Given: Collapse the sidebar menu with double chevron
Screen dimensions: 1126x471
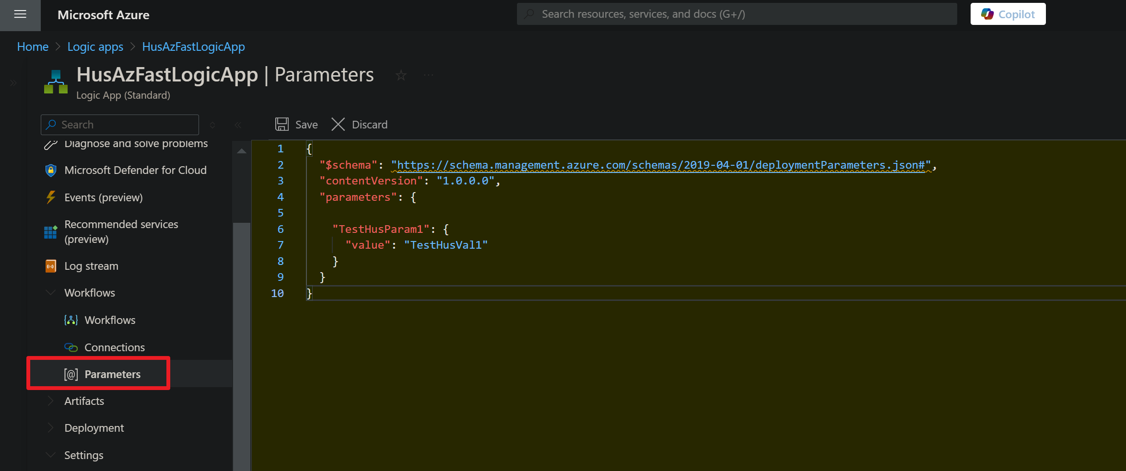Looking at the screenshot, I should 238,125.
